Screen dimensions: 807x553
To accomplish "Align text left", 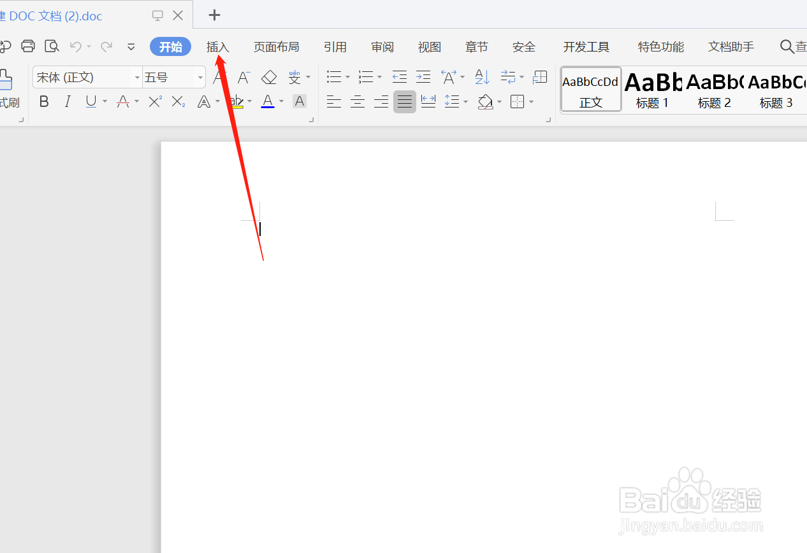I will 334,101.
